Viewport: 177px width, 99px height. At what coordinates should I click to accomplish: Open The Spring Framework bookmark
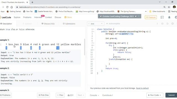click(127, 12)
